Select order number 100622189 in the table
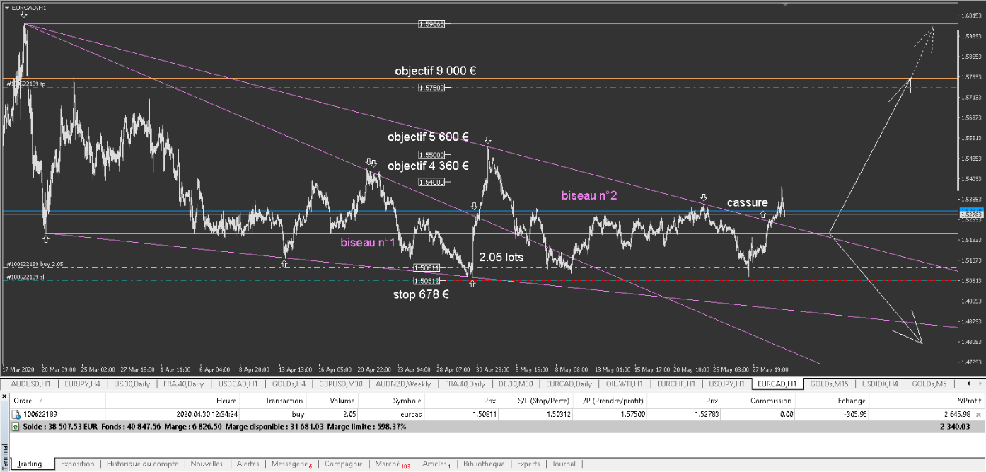Viewport: 986px width, 472px height. [x=40, y=415]
